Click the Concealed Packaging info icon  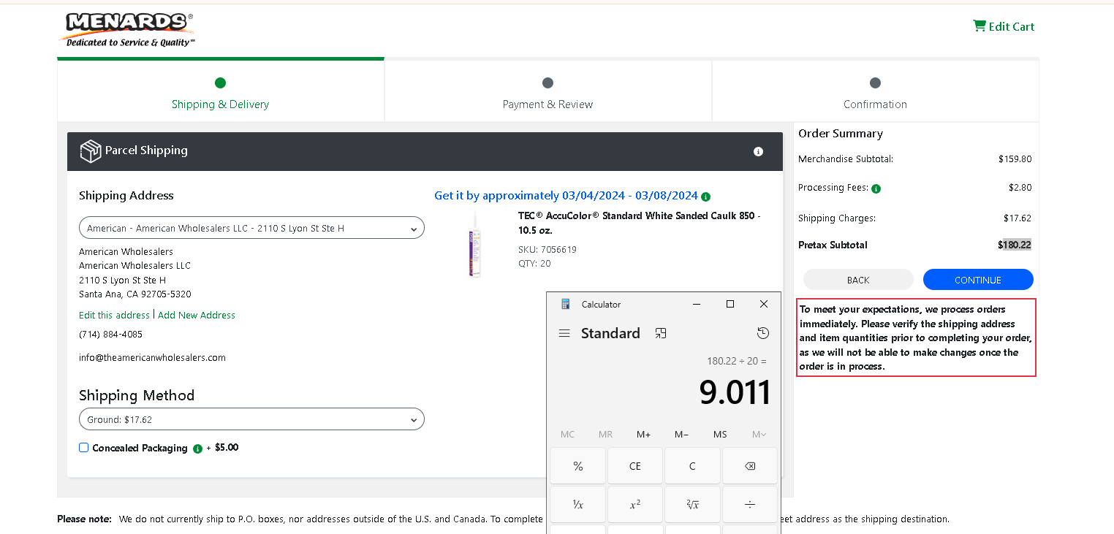[x=197, y=449]
